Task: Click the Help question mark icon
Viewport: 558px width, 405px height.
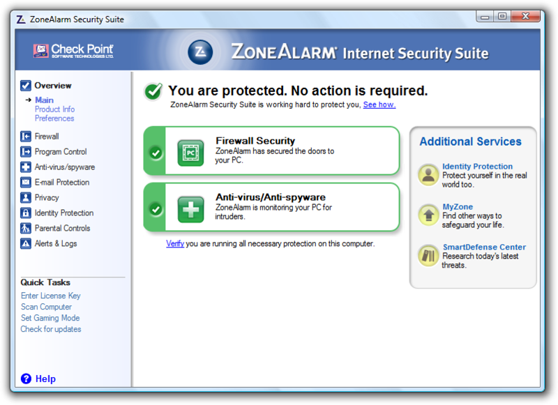Action: 26,379
